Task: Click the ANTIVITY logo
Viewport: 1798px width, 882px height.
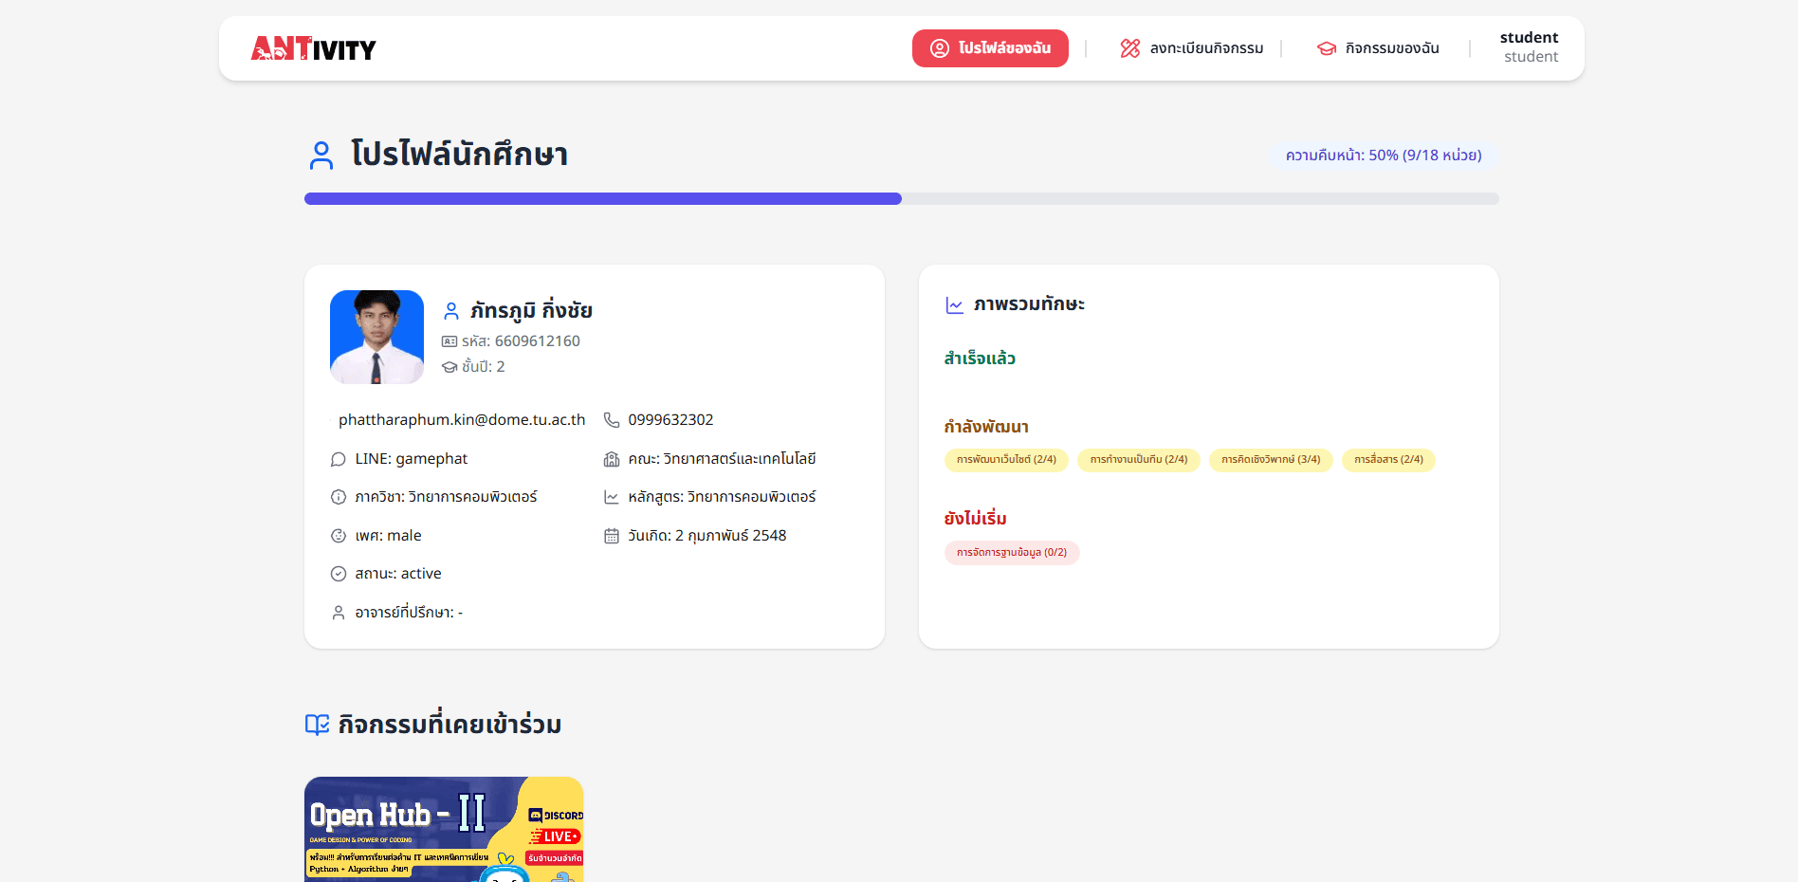Action: pyautogui.click(x=313, y=48)
